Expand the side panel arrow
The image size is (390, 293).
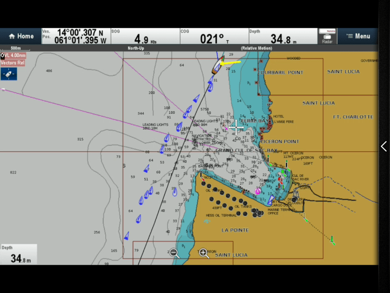point(383,146)
